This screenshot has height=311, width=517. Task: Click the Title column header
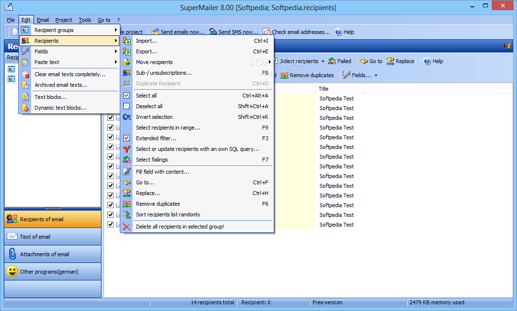340,89
